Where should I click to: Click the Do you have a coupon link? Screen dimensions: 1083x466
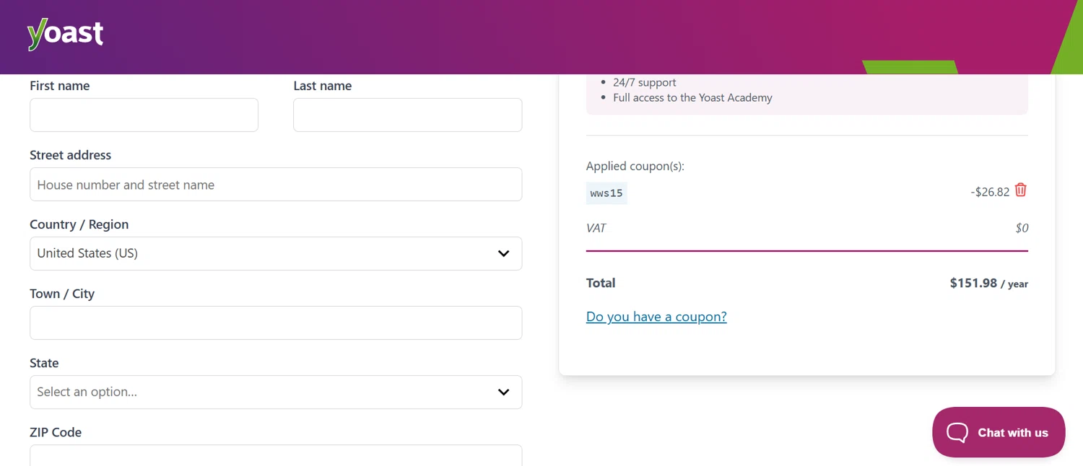coord(656,317)
